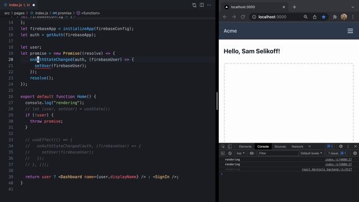Open the zoom magnifier in the address bar
Image resolution: width=359 pixels, height=202 pixels.
coord(306,17)
